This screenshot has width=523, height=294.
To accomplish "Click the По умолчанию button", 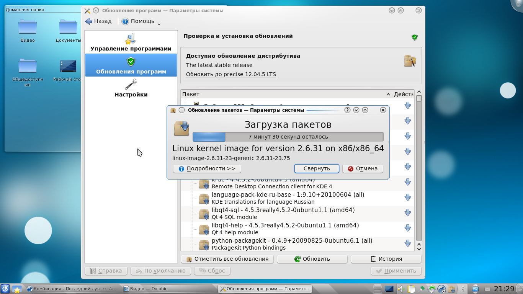I will pyautogui.click(x=161, y=271).
